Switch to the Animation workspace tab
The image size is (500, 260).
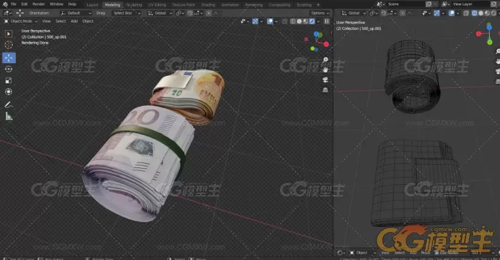click(230, 5)
